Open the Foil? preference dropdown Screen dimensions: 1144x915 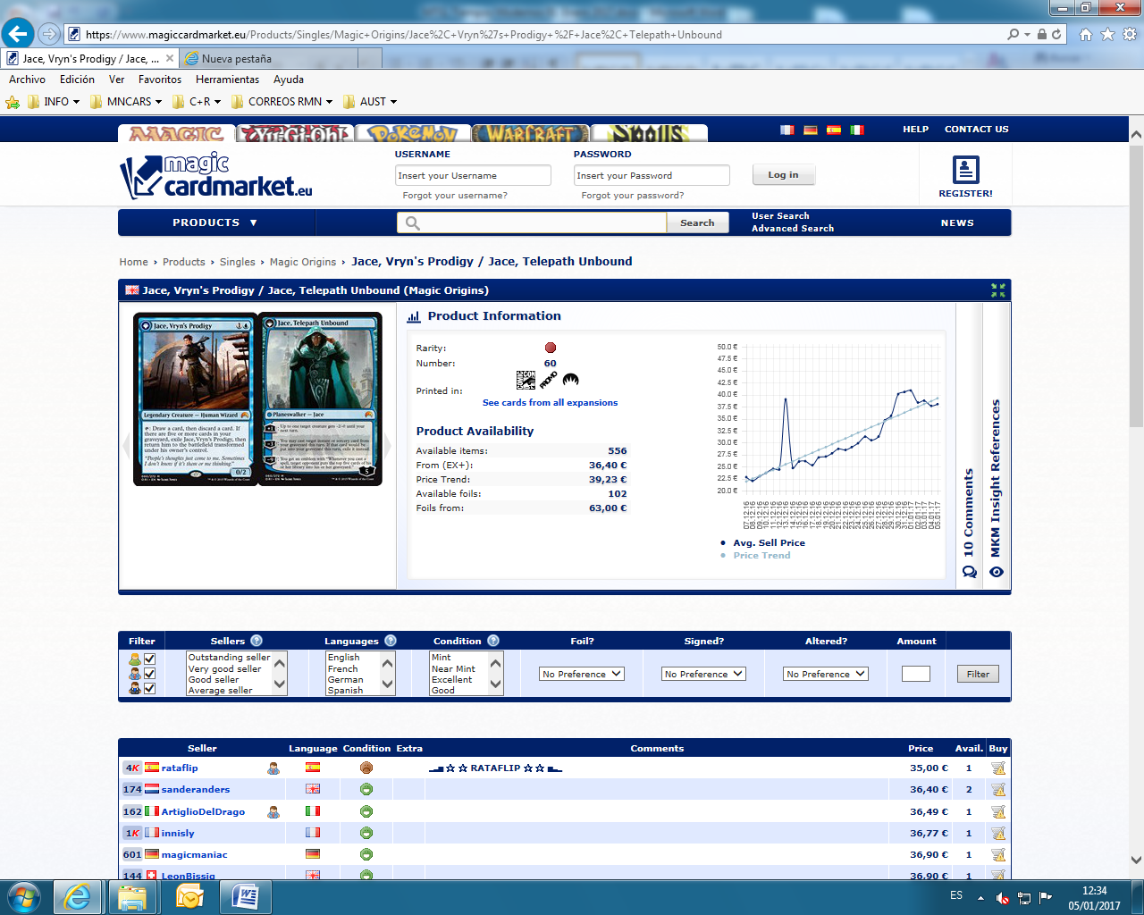[x=582, y=674]
